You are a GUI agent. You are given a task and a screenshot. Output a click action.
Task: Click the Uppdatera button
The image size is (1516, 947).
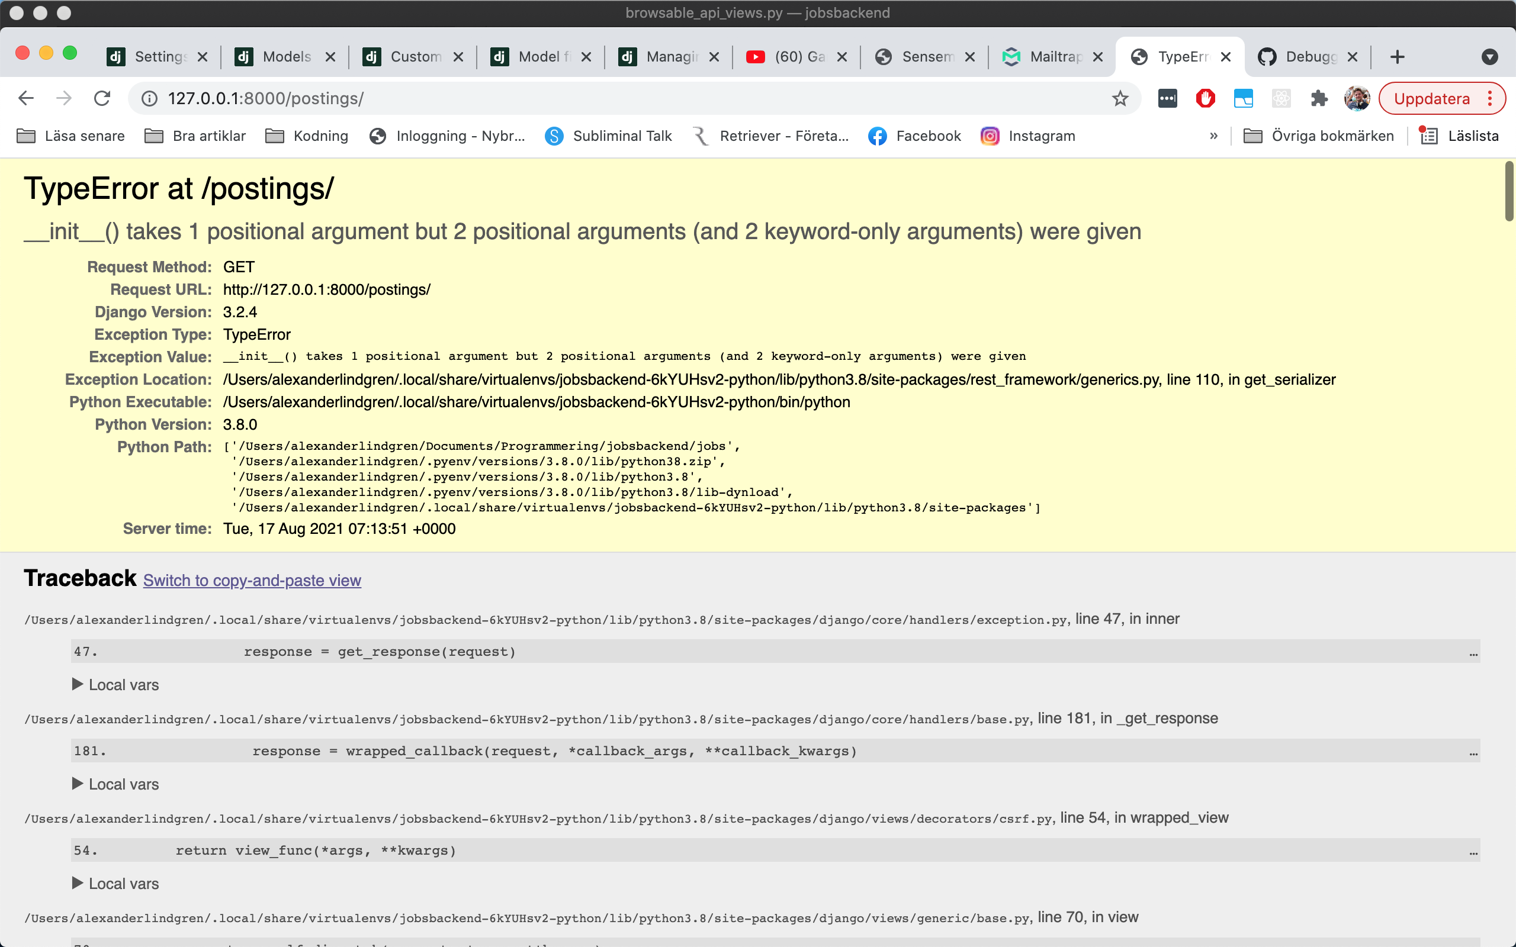1432,98
